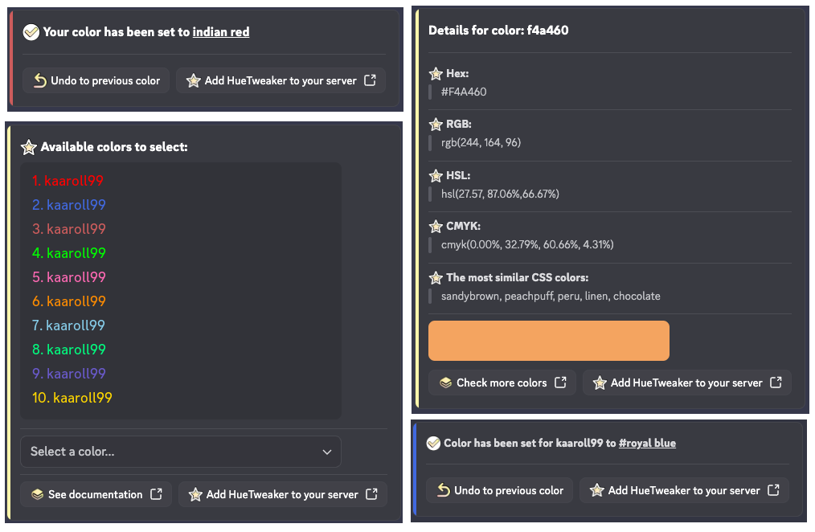Click the sandy brown color preview swatch
Screen dimensions: 815x532
[x=549, y=341]
